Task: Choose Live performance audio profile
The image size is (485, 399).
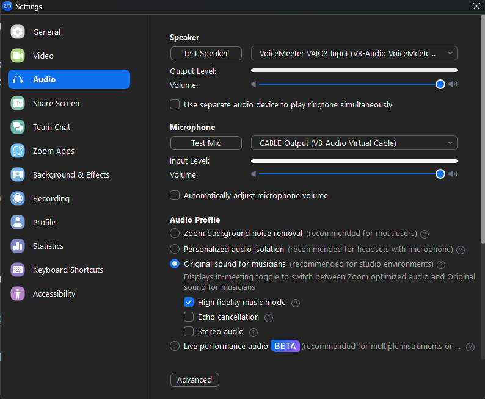Action: (175, 346)
